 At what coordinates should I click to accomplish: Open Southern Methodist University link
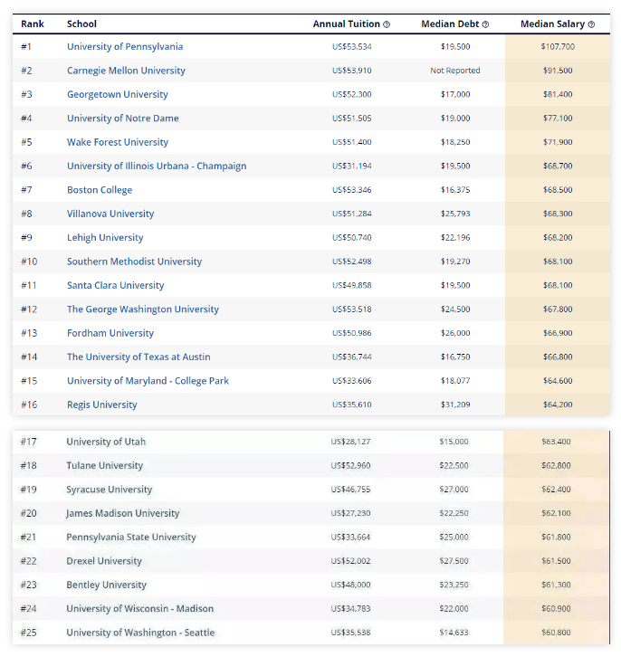point(135,262)
